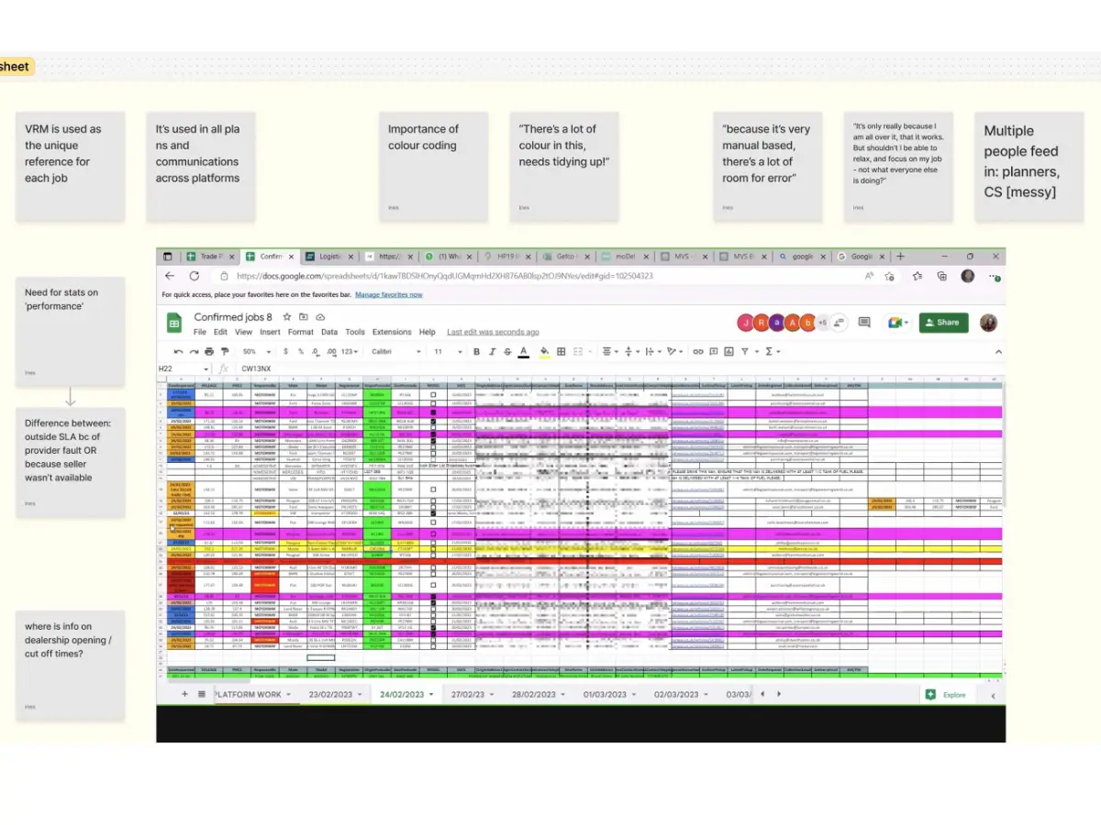Image resolution: width=1101 pixels, height=825 pixels.
Task: Click the Insert comment icon in toolbar
Action: pos(713,351)
